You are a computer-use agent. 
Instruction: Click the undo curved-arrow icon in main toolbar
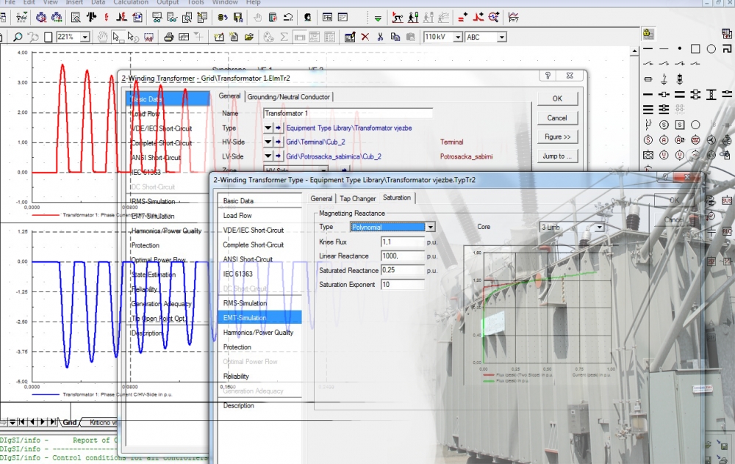tap(288, 18)
